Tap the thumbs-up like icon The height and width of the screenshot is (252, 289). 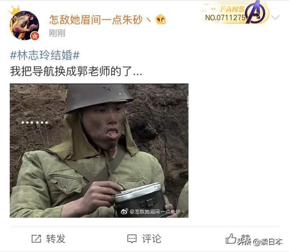point(231,238)
